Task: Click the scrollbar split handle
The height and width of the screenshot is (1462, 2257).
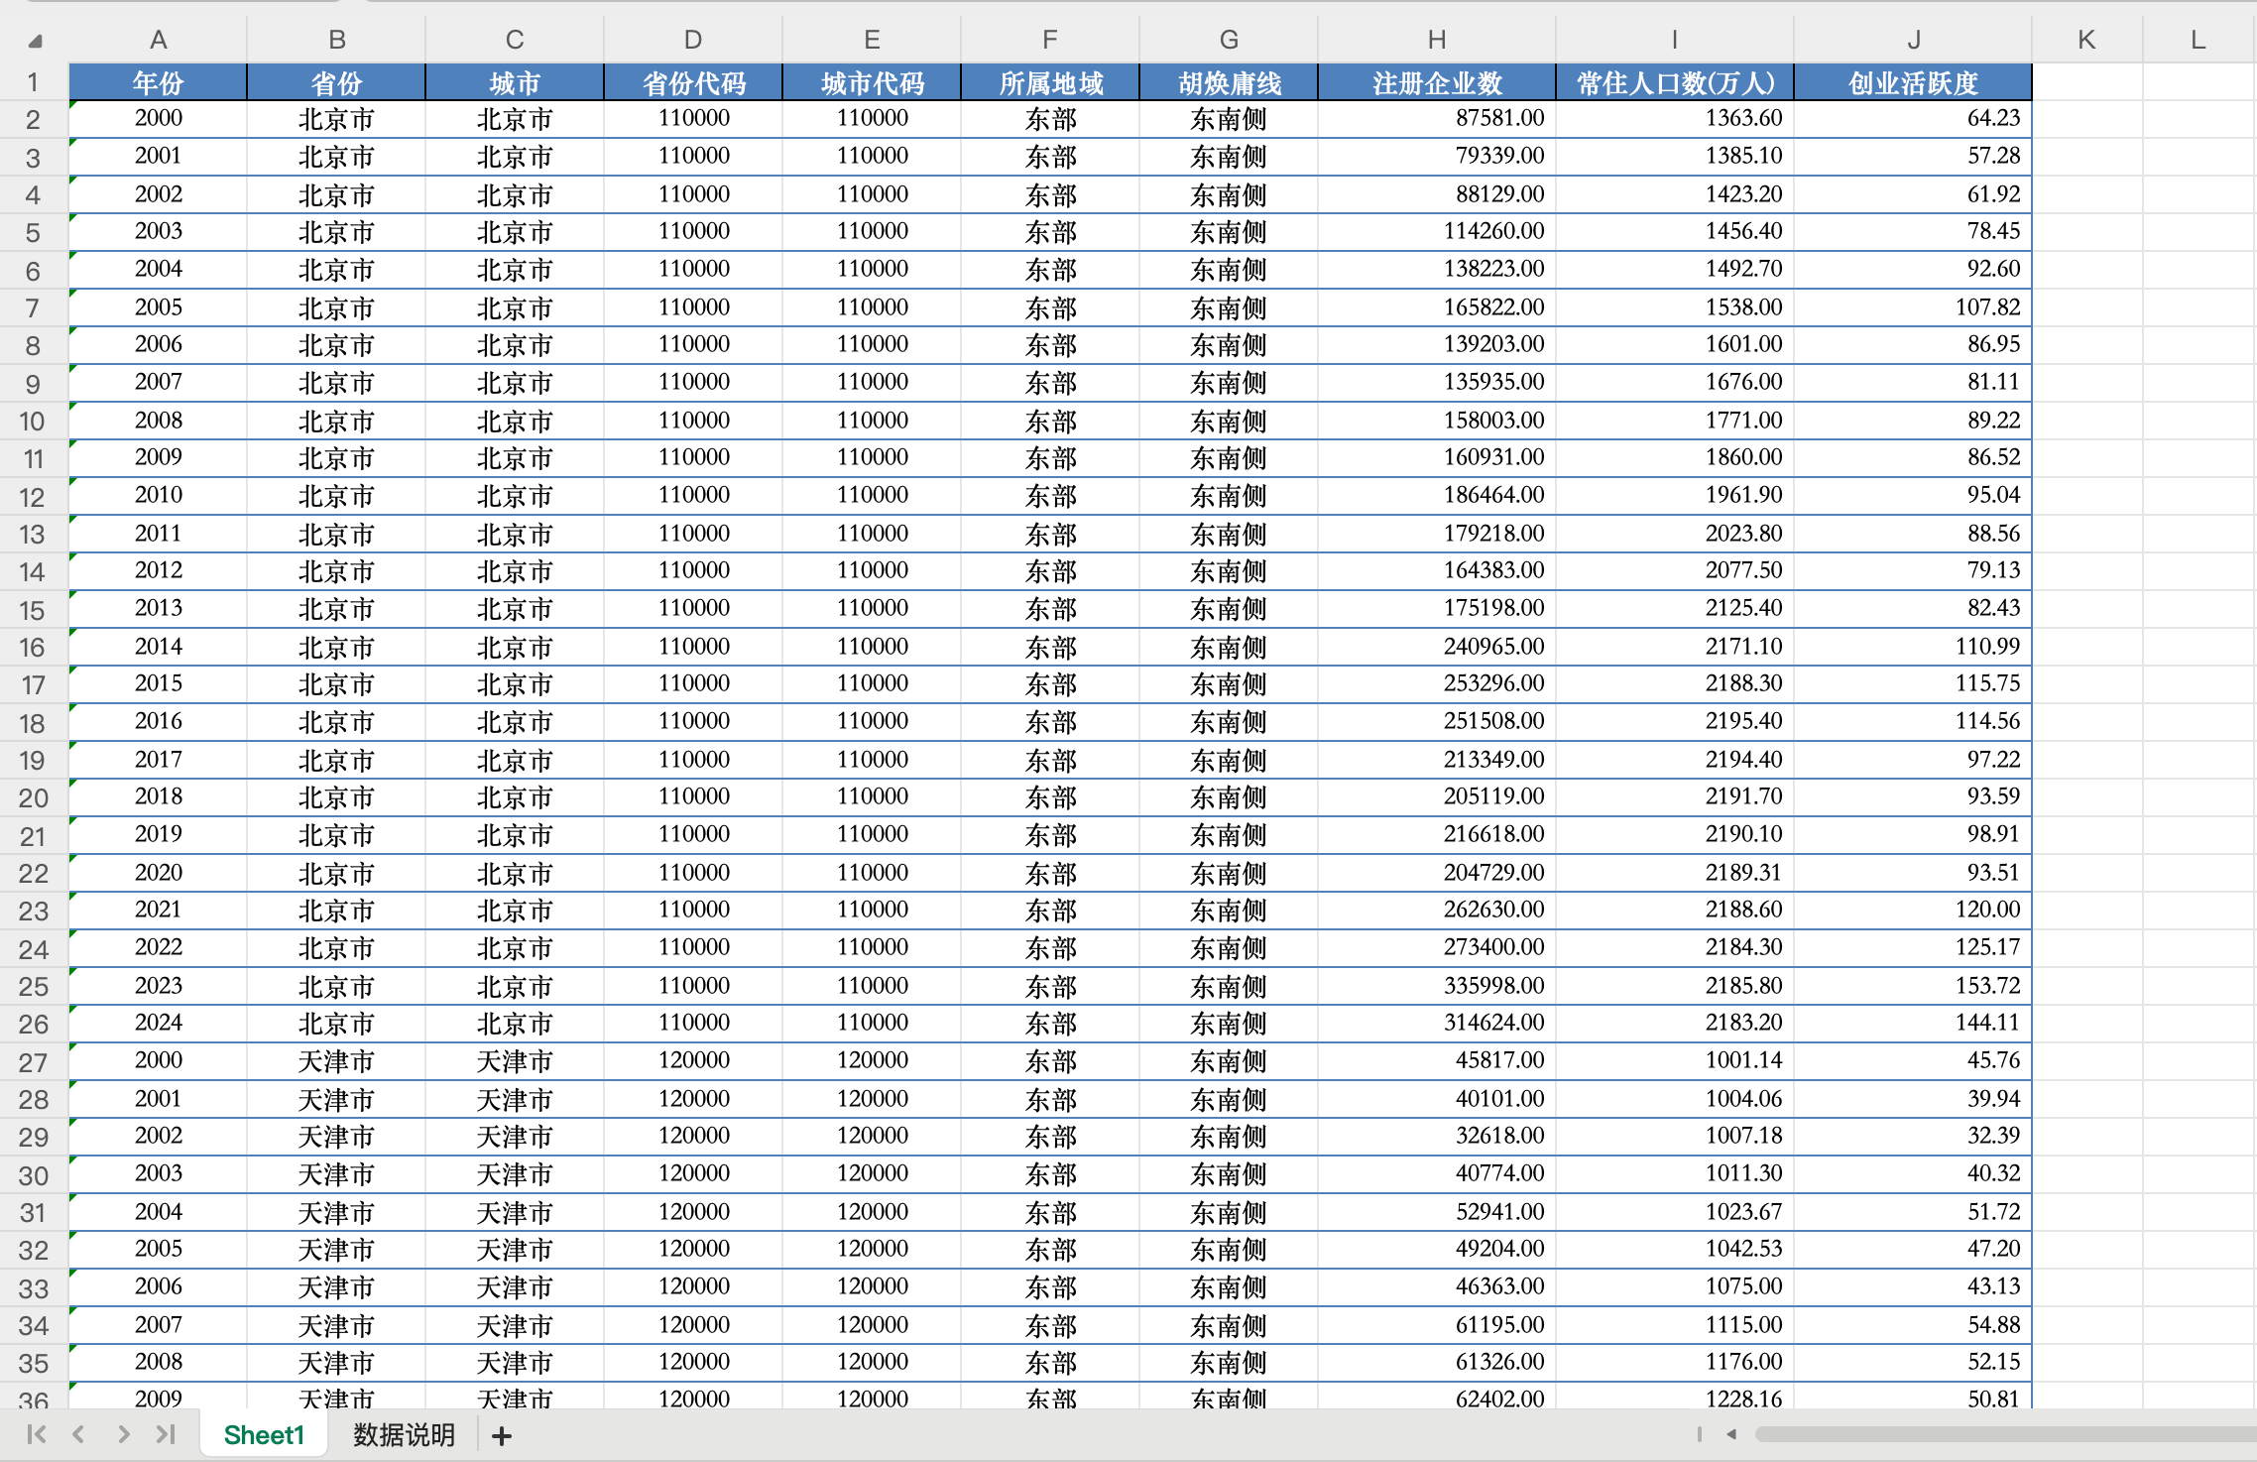Action: (x=1700, y=1434)
